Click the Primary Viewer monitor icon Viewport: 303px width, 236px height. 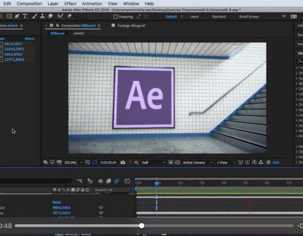[x=52, y=162]
